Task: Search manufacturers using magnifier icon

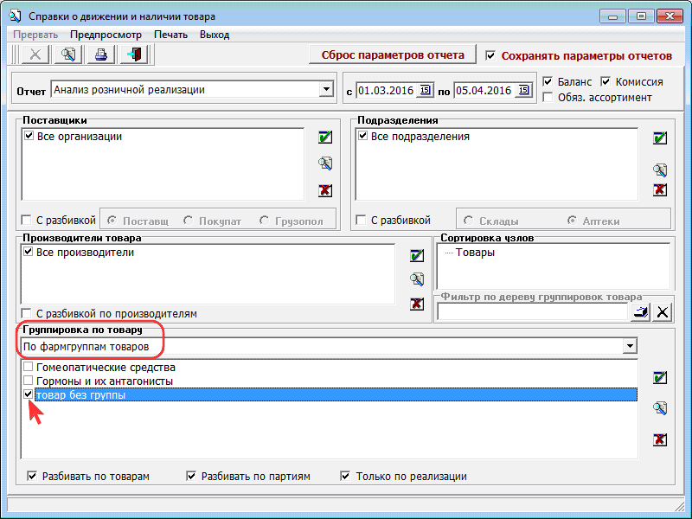Action: coord(417,279)
